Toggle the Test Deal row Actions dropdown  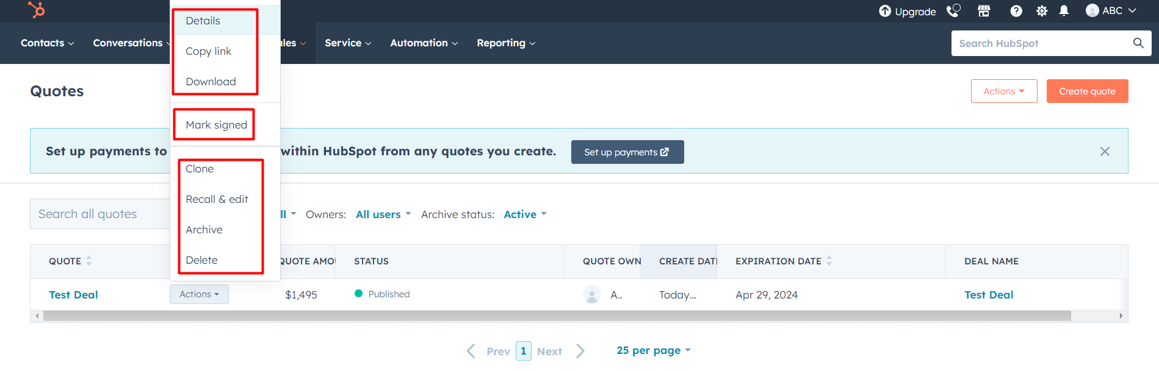point(199,294)
